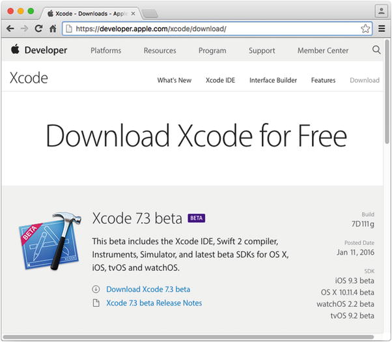Click the iOS 9.3 beta SDK text

354,281
